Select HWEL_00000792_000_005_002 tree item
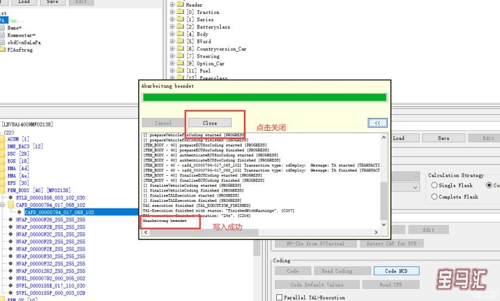Screen dimensions: 500x301 51,278
